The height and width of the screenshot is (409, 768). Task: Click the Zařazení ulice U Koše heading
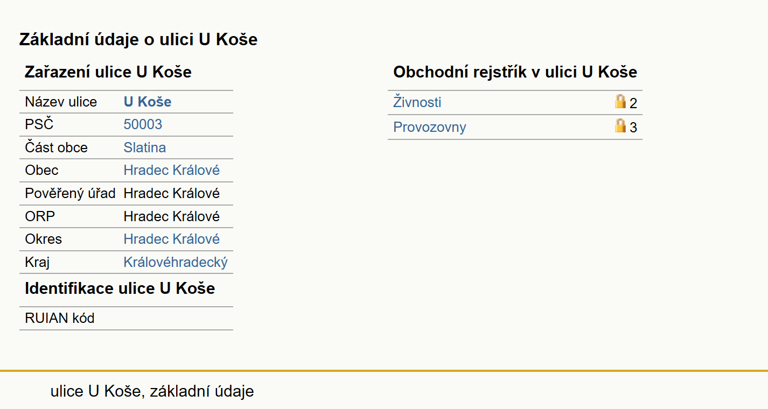pos(108,72)
